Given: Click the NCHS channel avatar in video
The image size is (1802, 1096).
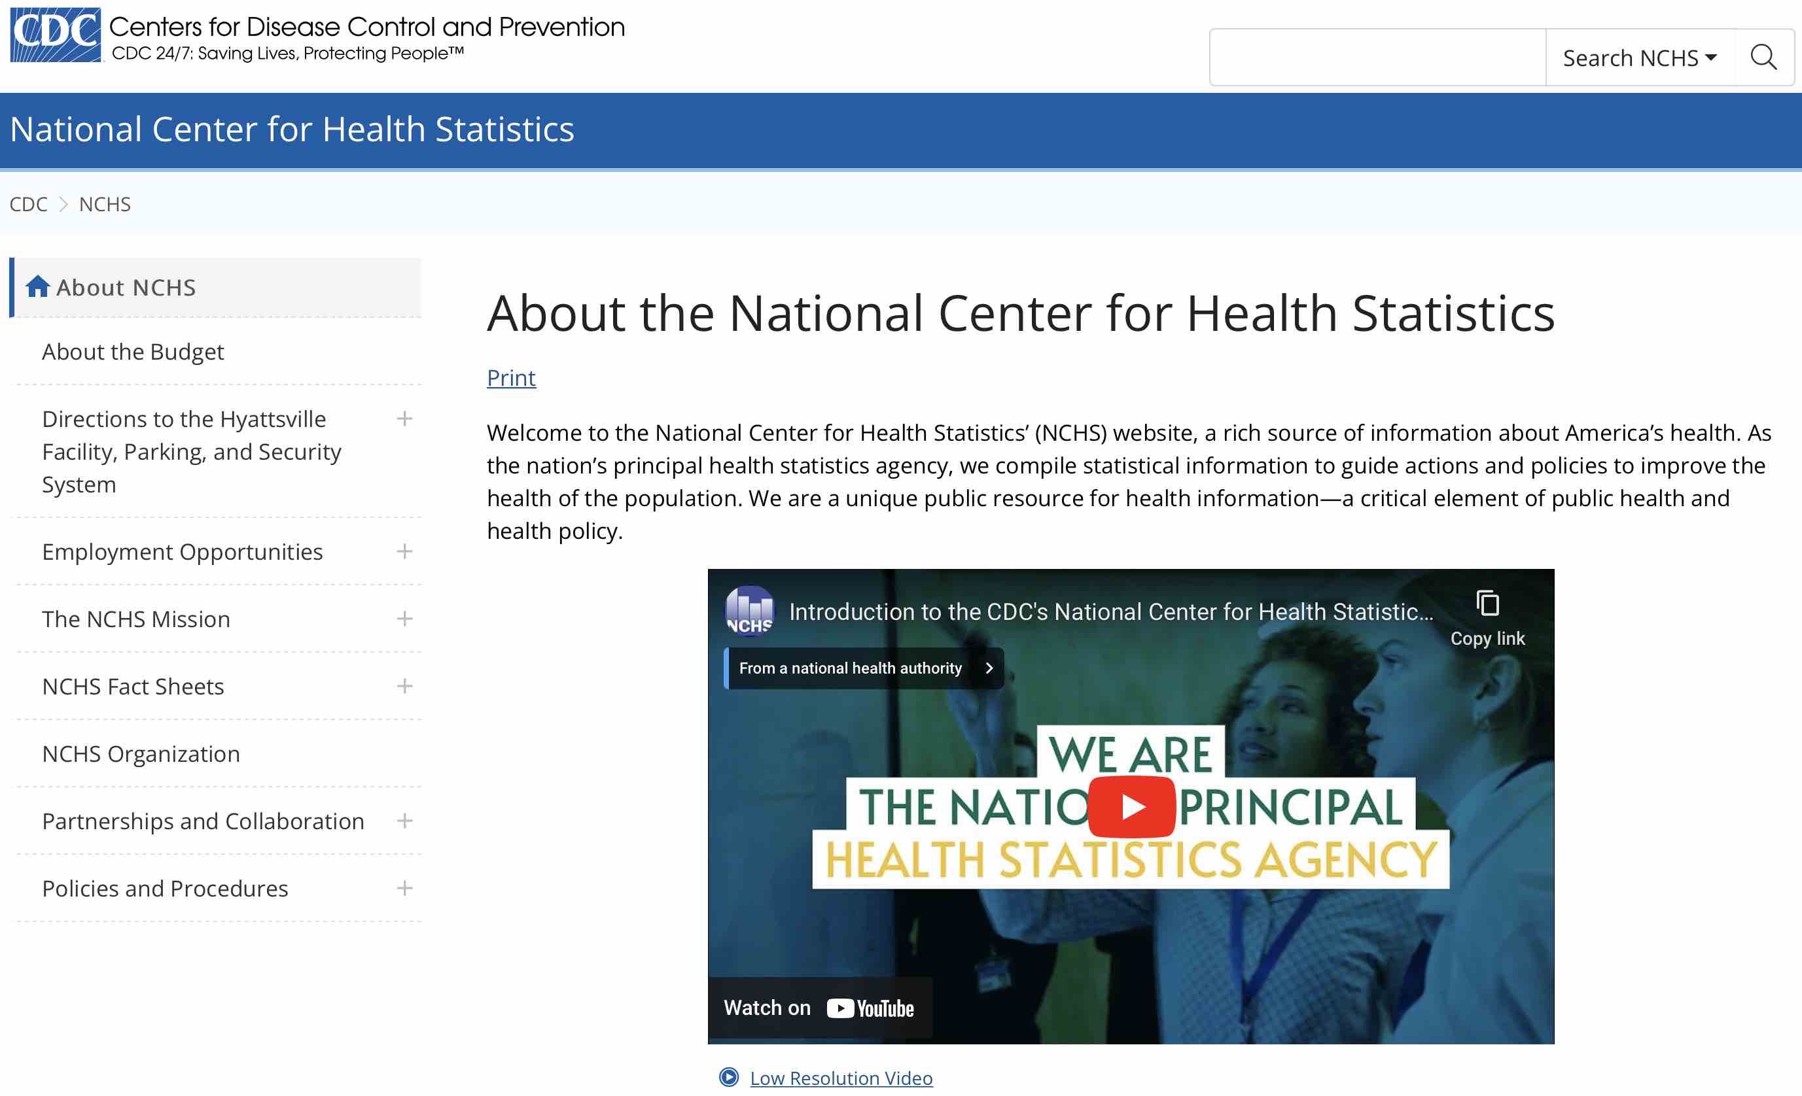Looking at the screenshot, I should [x=749, y=611].
